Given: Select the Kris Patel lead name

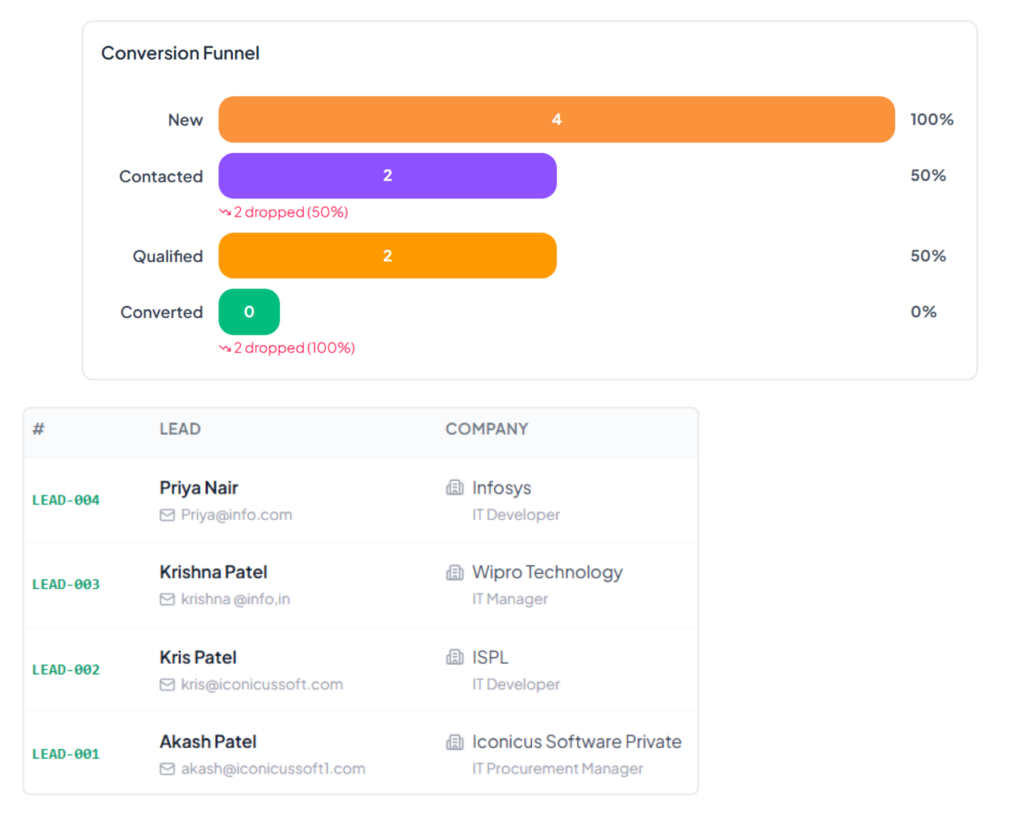Looking at the screenshot, I should click(198, 657).
